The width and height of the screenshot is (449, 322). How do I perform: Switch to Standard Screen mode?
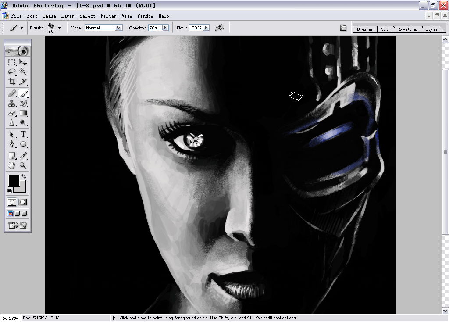[x=11, y=214]
